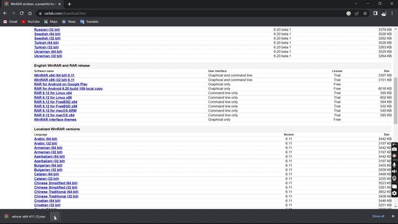Image resolution: width=398 pixels, height=224 pixels.
Task: Download Turkish (32 bit) beta
Action: coord(47,47)
